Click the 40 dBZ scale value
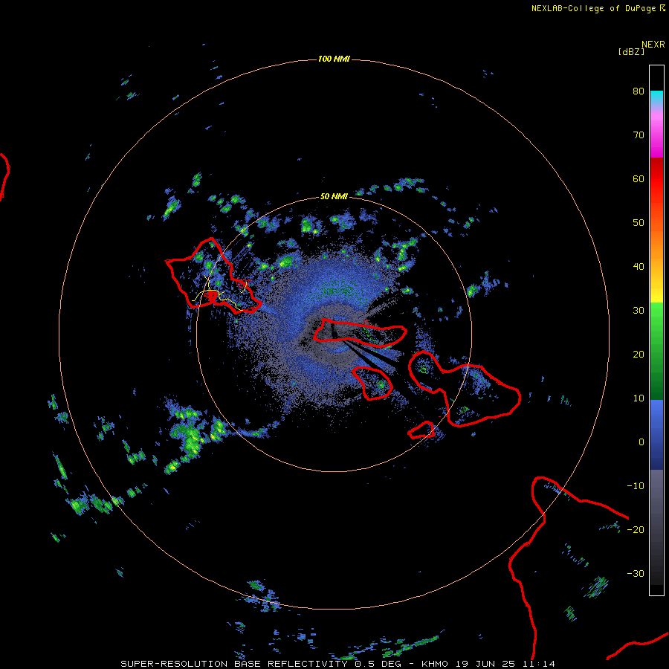 click(639, 267)
